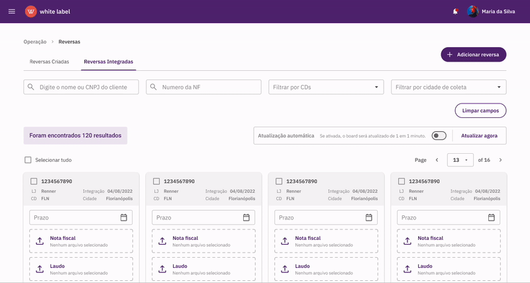Viewport: 530px width, 283px height.
Task: Switch to the Reversas Criadas tab
Action: tap(49, 62)
